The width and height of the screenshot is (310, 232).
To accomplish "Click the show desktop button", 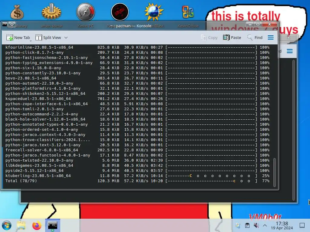I will [302, 225].
